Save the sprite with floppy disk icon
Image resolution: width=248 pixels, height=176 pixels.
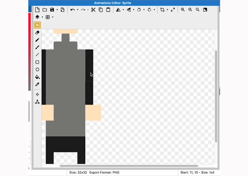pyautogui.click(x=52, y=10)
